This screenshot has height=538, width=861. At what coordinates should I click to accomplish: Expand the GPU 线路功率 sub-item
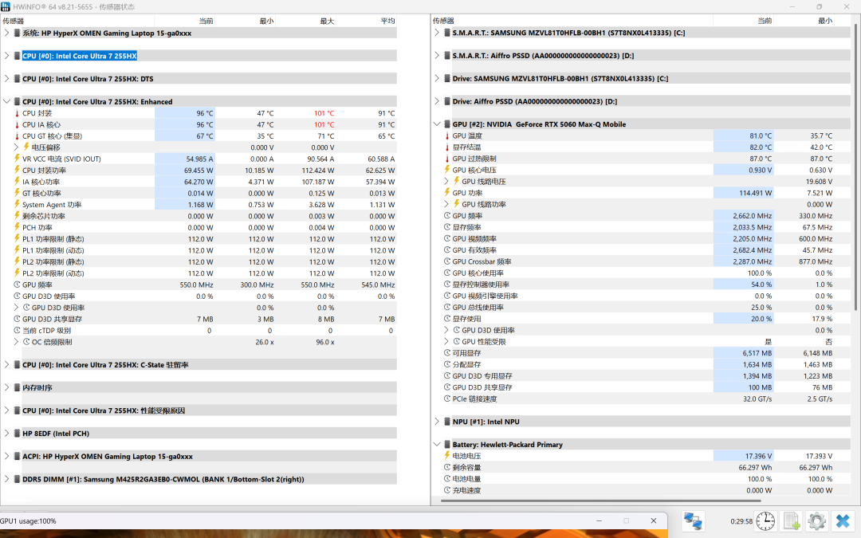(447, 204)
